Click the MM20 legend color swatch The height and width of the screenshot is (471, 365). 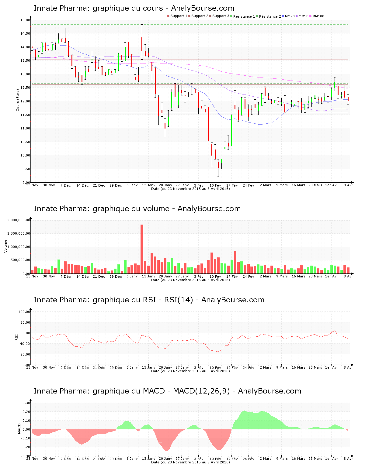point(283,16)
